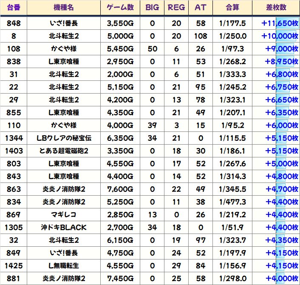The width and height of the screenshot is (300, 285).
Task: Select the BIG column header
Action: tap(152, 8)
